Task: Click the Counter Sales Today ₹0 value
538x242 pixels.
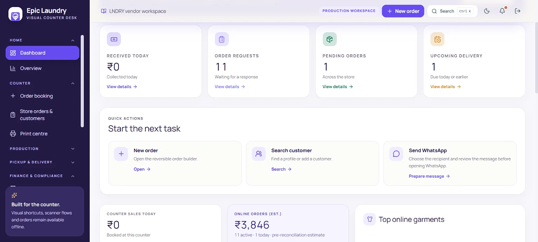Action: click(x=113, y=225)
